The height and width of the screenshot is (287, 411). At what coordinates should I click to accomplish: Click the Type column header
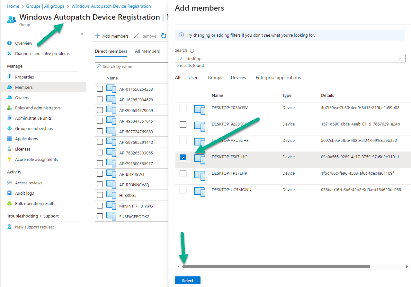(x=287, y=95)
